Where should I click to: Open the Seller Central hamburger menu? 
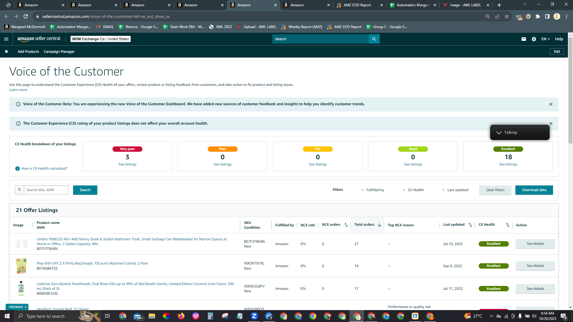click(x=6, y=39)
